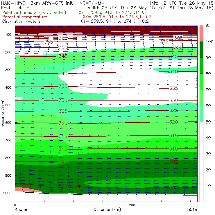This screenshot has height=215, width=215.
Task: Click the 'Distance (km)' axis label
Action: (x=107, y=209)
